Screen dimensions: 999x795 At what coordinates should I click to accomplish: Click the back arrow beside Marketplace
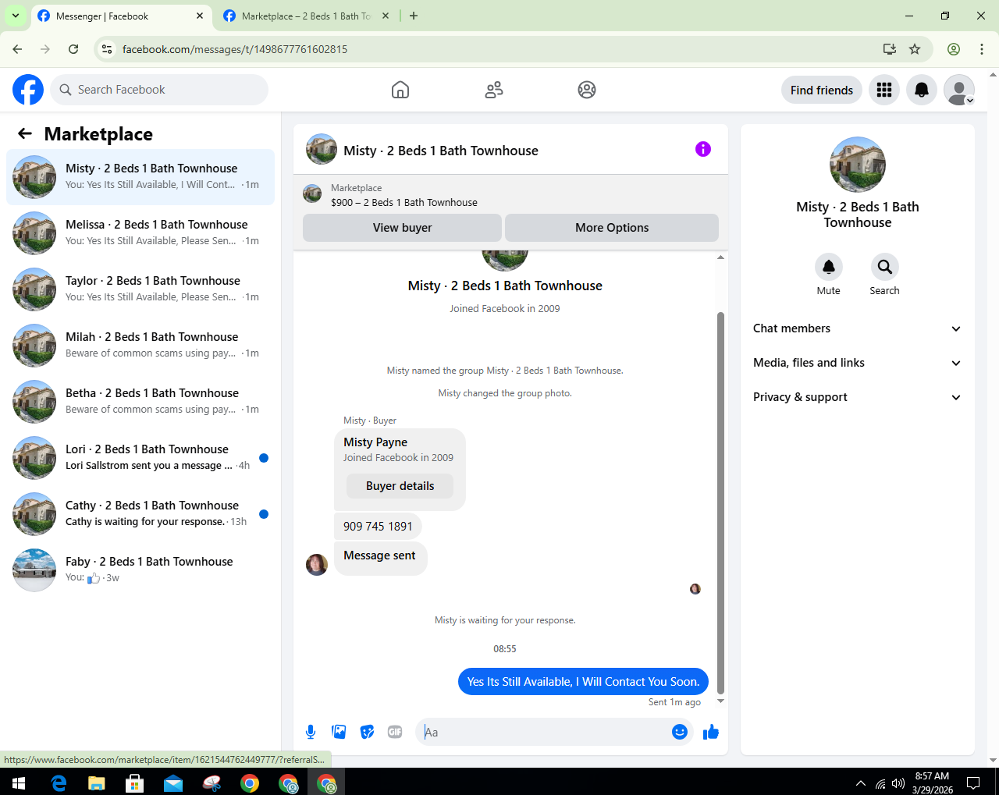pos(25,133)
